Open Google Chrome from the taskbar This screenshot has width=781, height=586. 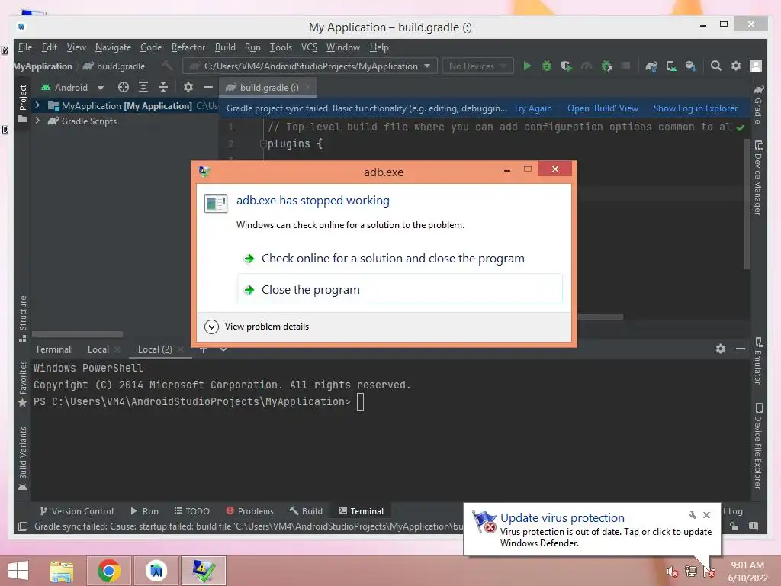(x=109, y=571)
